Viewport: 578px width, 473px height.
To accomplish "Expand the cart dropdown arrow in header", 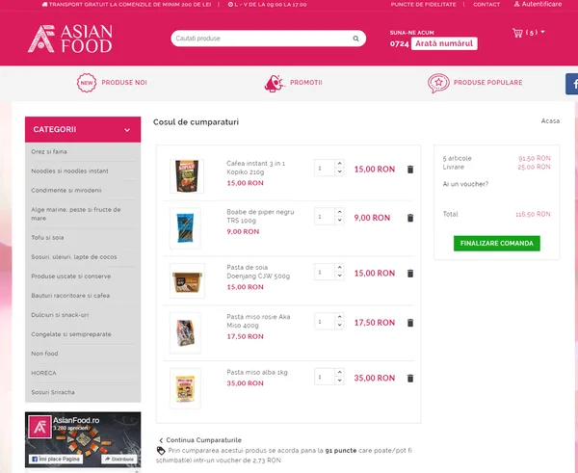I will click(542, 32).
